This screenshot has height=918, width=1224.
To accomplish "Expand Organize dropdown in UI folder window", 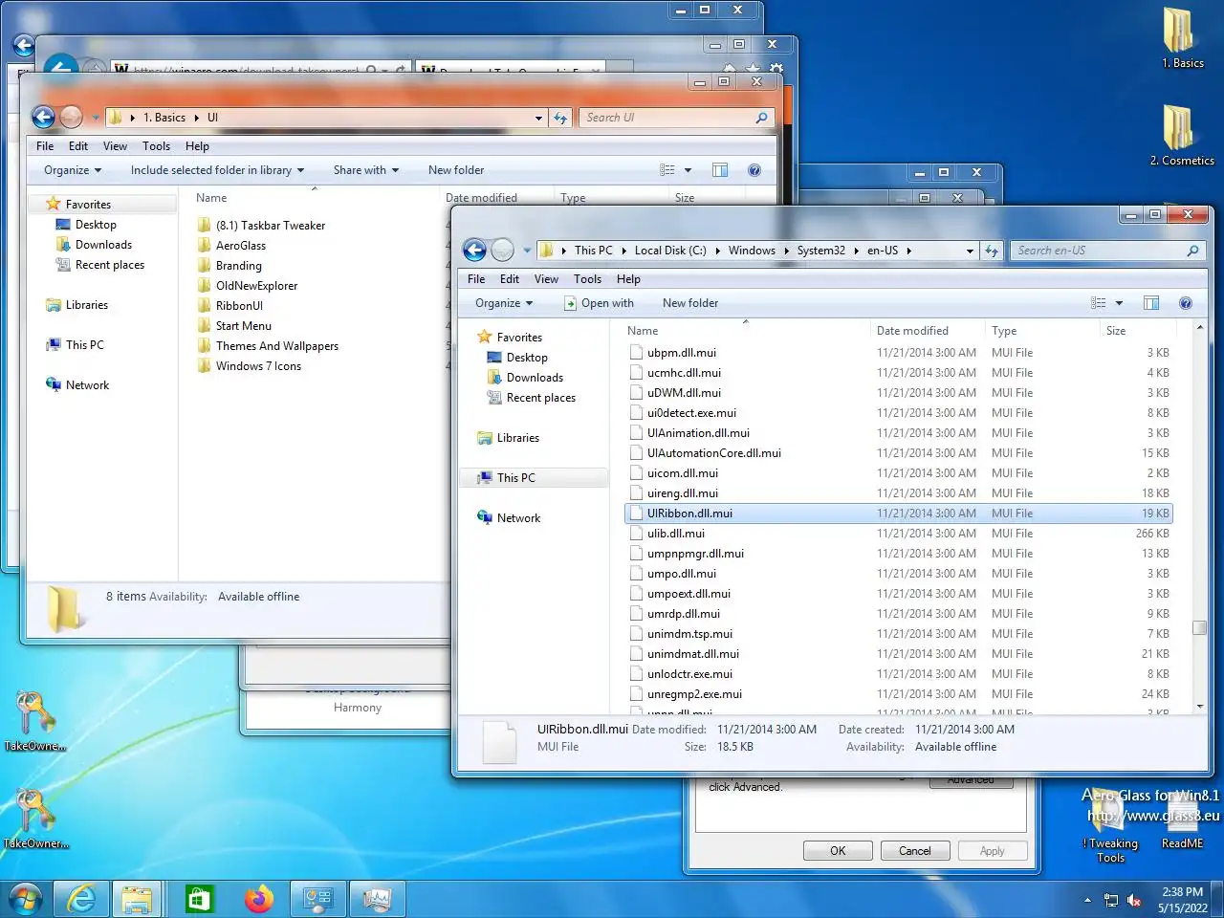I will pyautogui.click(x=73, y=170).
